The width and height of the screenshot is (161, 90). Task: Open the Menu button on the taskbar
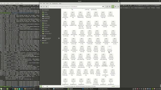(x=3, y=89)
